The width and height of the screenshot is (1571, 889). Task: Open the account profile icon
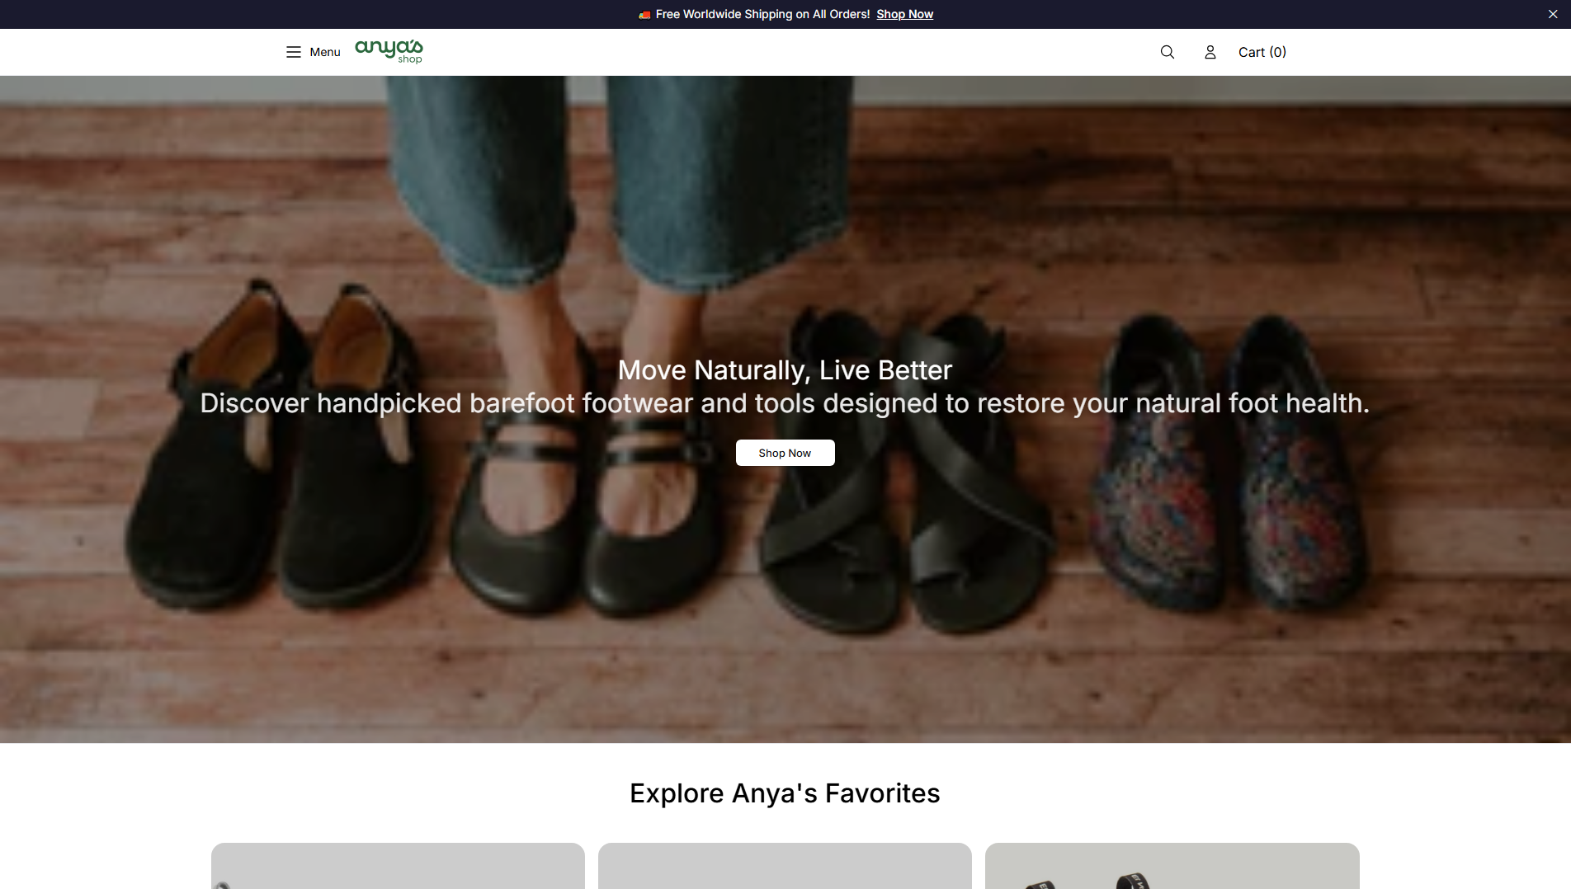(1210, 52)
